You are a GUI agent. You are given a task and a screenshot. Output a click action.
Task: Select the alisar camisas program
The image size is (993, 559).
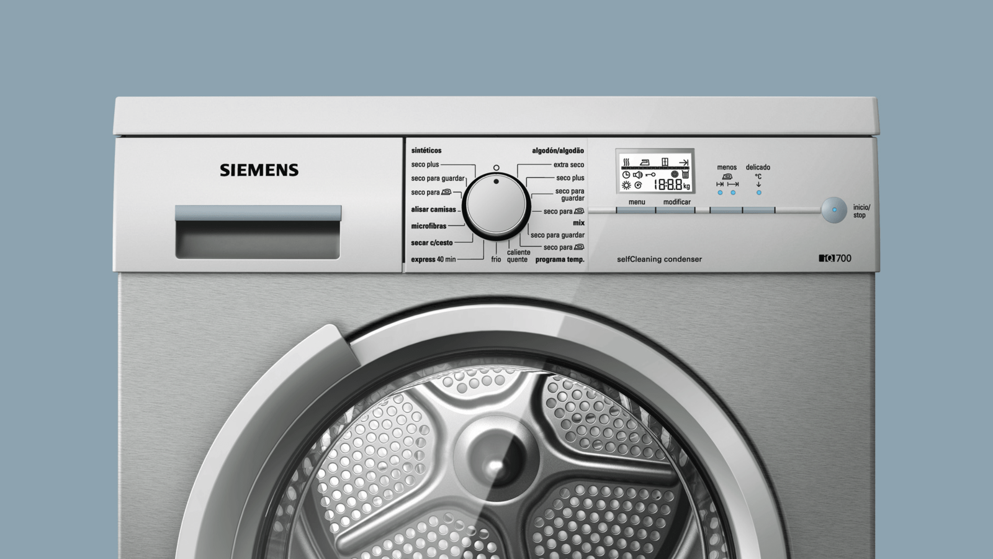tap(433, 210)
